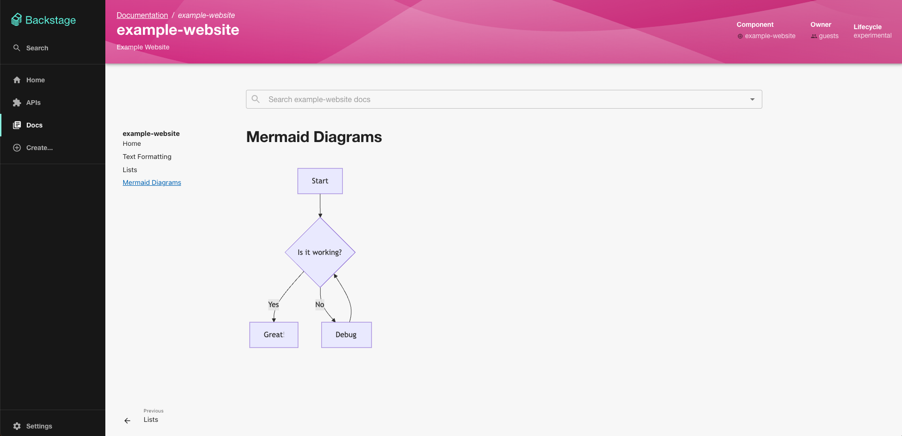Open APIs via the puzzle piece icon
This screenshot has width=902, height=436.
17,103
